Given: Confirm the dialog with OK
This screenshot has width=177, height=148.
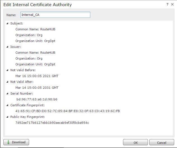Looking at the screenshot, I should point(135,142).
